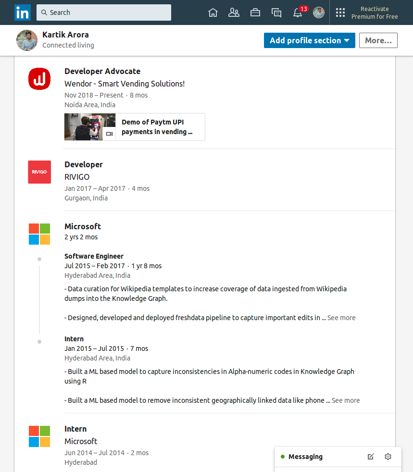The width and height of the screenshot is (413, 472).
Task: Click the Connected living headline
Action: pos(68,45)
